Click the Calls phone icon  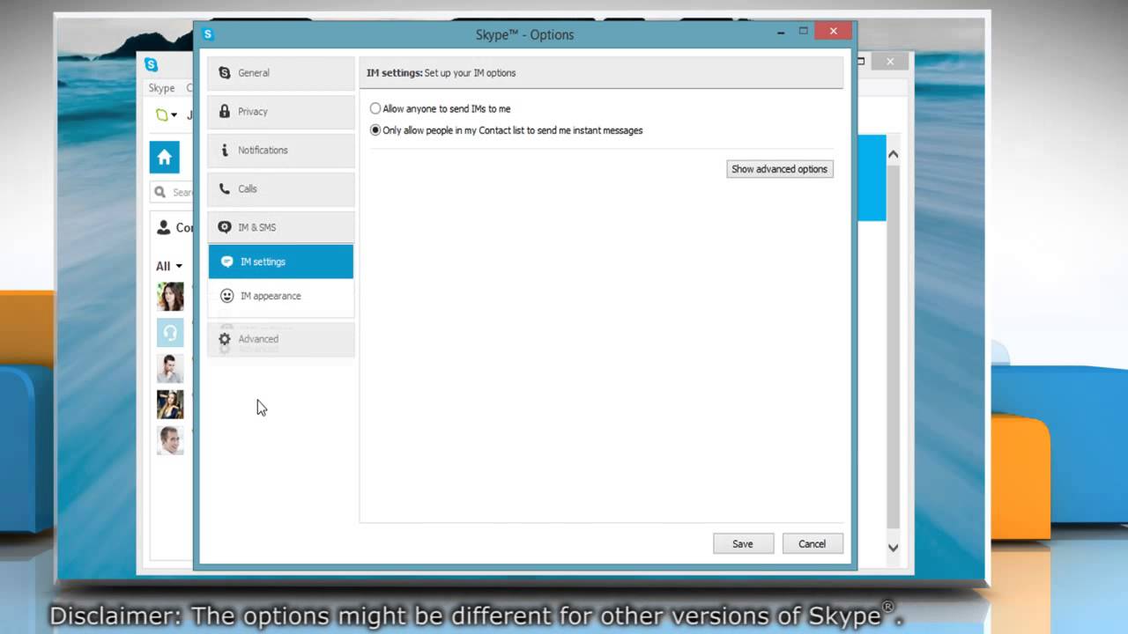coord(225,188)
